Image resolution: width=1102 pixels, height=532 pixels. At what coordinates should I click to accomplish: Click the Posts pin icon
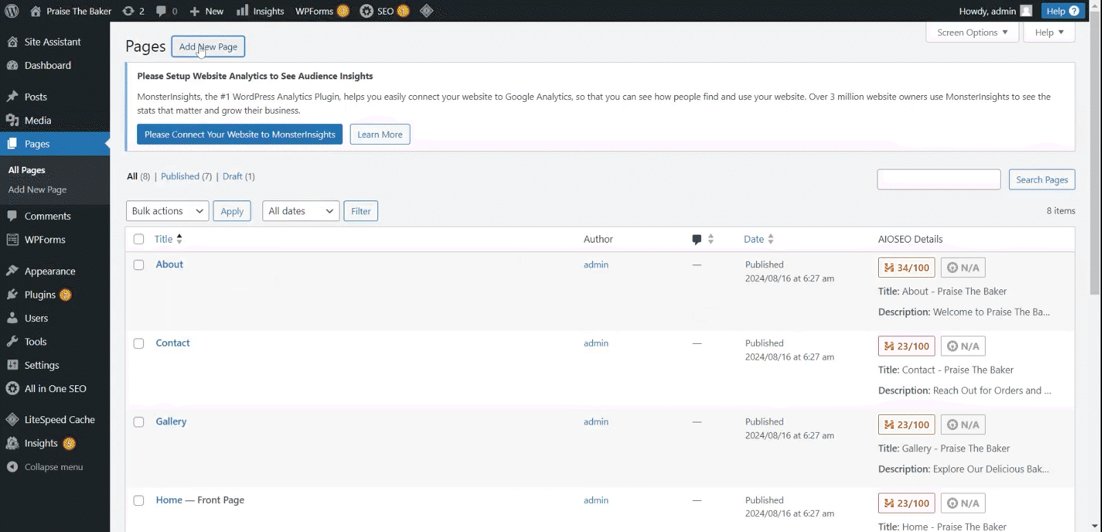click(12, 97)
